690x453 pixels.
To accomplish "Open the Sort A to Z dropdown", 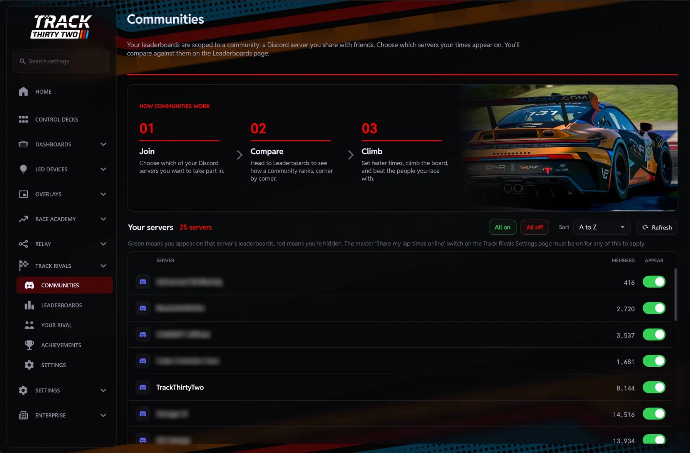I will pyautogui.click(x=602, y=227).
